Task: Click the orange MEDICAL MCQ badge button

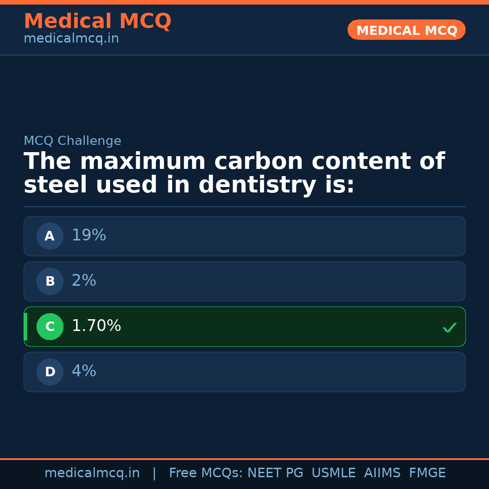Action: pyautogui.click(x=406, y=30)
